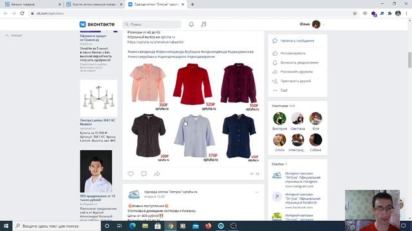Viewport: 412px width, 231px height.
Task: Open a new Chrome tab
Action: (x=192, y=4)
